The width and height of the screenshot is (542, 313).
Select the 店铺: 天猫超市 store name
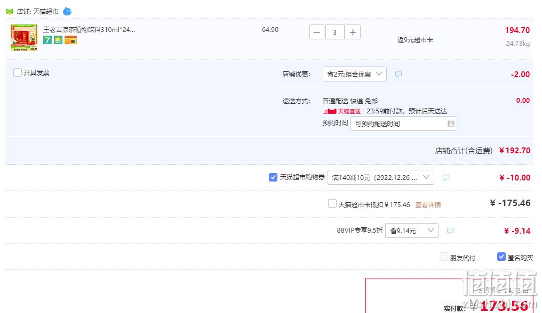[38, 11]
